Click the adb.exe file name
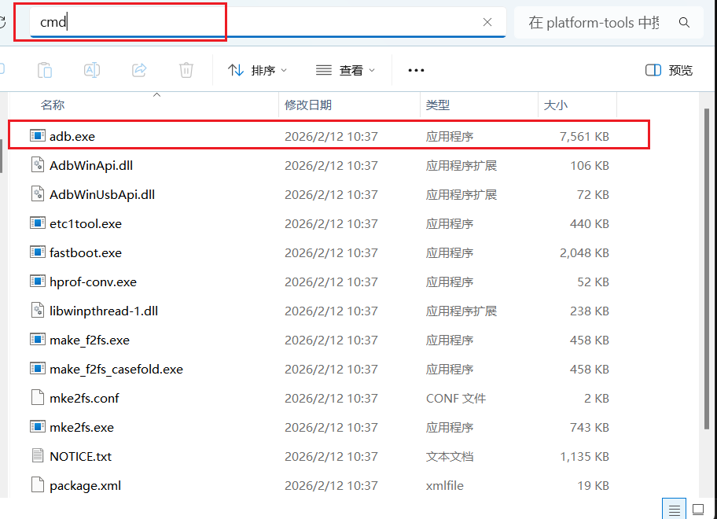Screen dimensions: 717x519 72,136
